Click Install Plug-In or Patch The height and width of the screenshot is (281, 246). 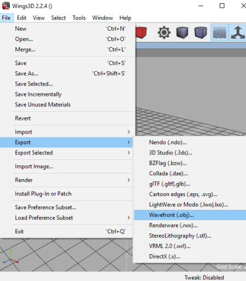click(67, 194)
